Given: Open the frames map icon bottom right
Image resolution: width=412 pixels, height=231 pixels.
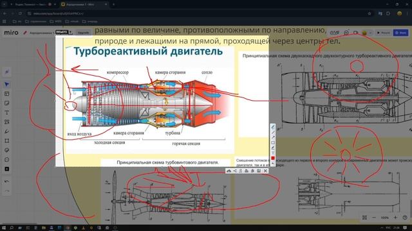Looking at the screenshot, I should pyautogui.click(x=364, y=218).
